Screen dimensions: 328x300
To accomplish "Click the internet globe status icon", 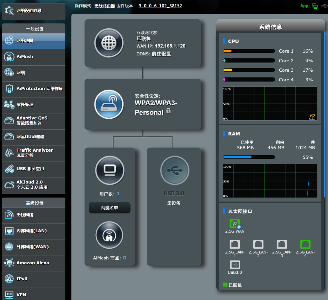I will tap(109, 43).
